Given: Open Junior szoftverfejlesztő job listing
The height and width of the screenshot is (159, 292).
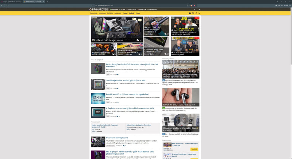Looking at the screenshot, I should [105, 126].
